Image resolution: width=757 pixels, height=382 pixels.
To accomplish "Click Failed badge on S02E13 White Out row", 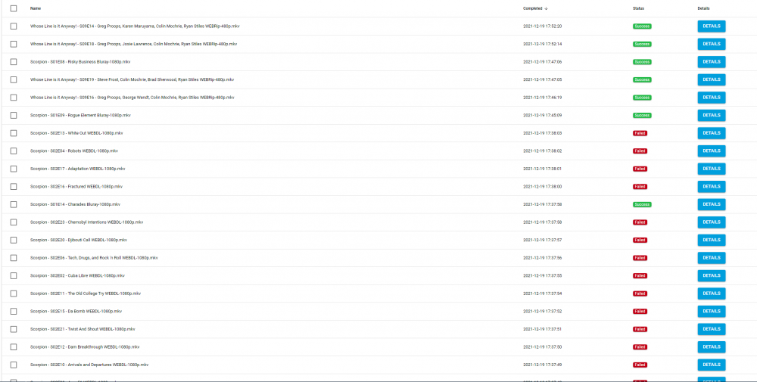I will [640, 133].
